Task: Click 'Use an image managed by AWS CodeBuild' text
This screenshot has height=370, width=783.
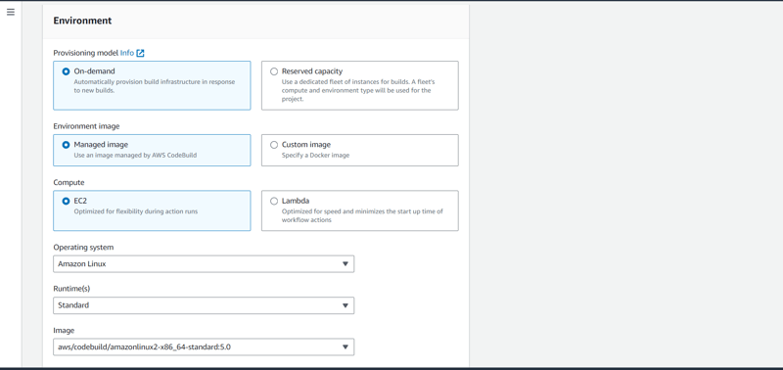Action: (x=135, y=156)
